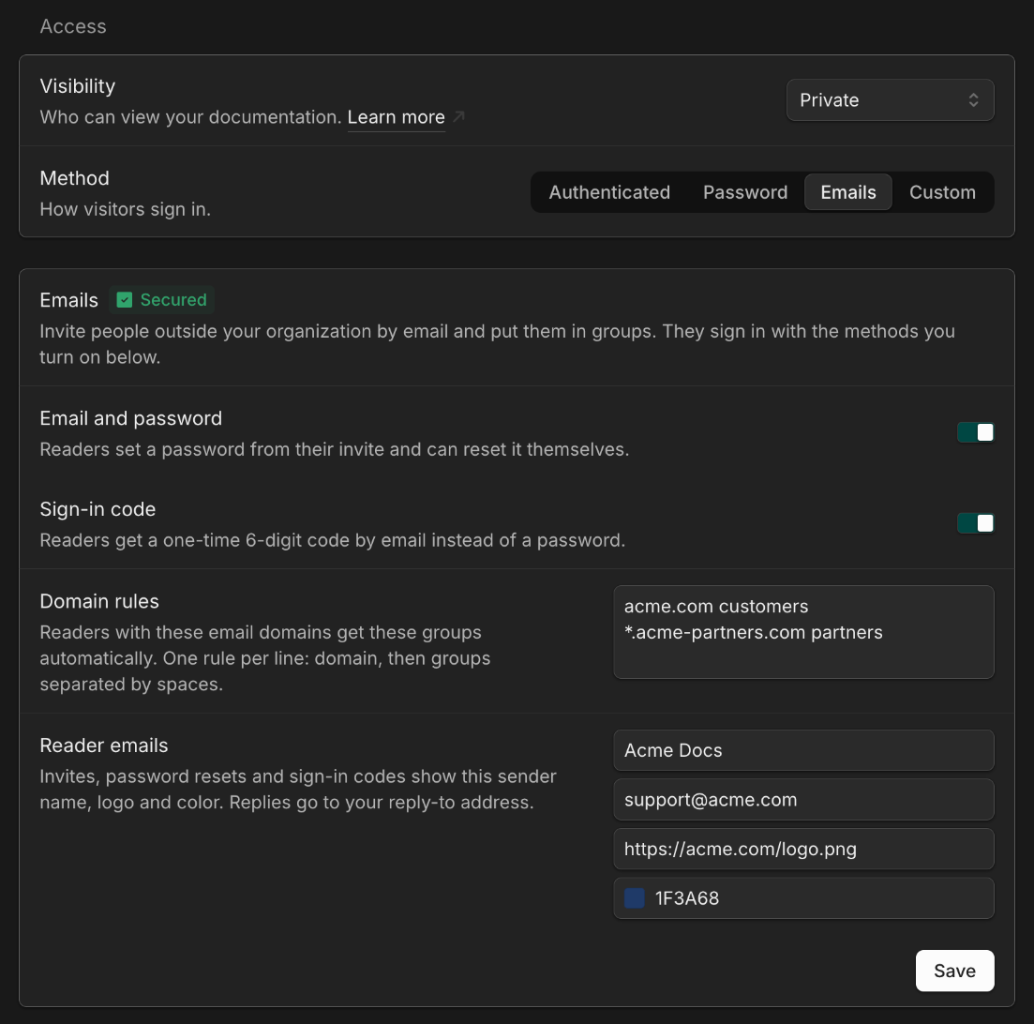Click the Visibility label text
This screenshot has height=1024, width=1034.
pos(77,86)
